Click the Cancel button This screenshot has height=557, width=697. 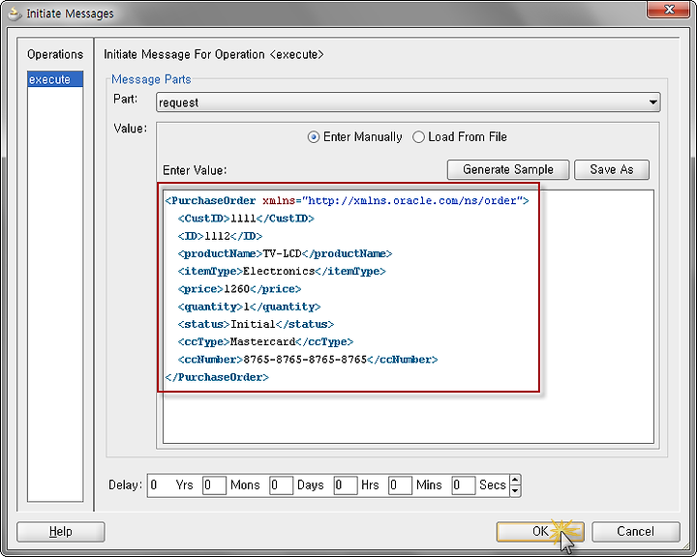636,532
